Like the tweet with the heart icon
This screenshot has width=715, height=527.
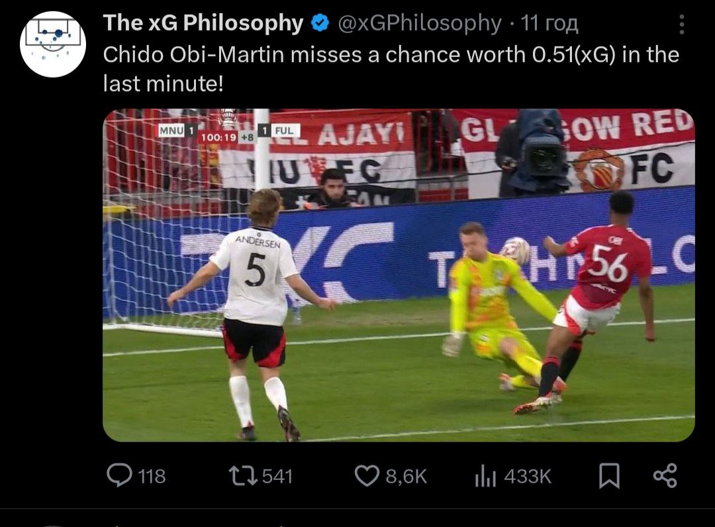pos(367,476)
